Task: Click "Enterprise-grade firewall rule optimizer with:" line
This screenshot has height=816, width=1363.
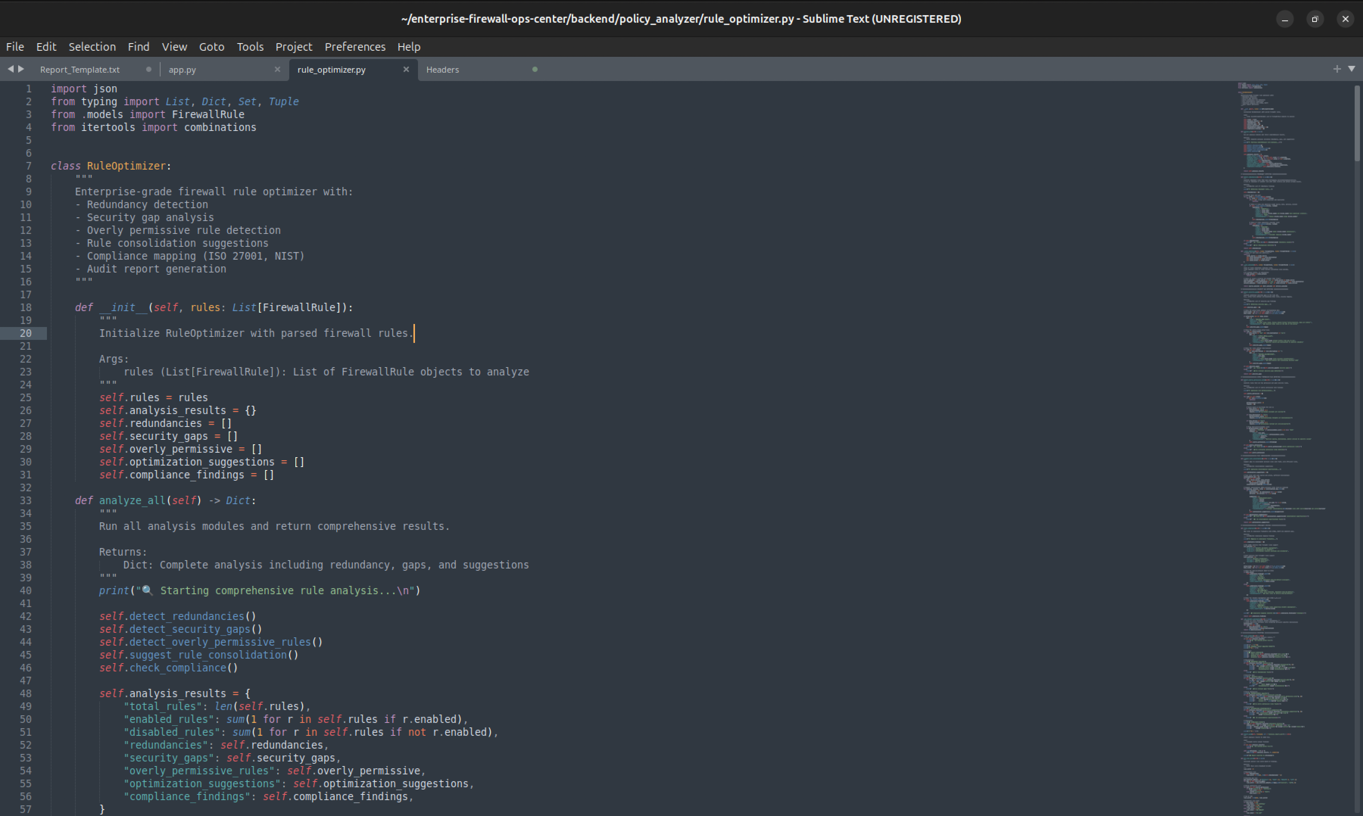Action: pos(214,192)
